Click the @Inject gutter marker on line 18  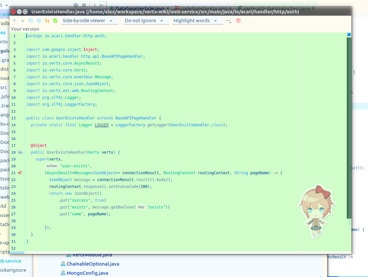(20, 152)
